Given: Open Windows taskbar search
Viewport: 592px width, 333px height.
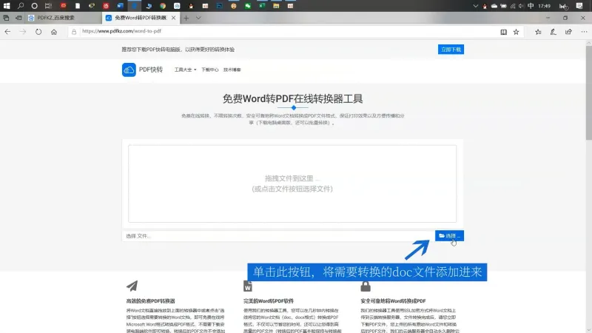Looking at the screenshot, I should (x=21, y=6).
